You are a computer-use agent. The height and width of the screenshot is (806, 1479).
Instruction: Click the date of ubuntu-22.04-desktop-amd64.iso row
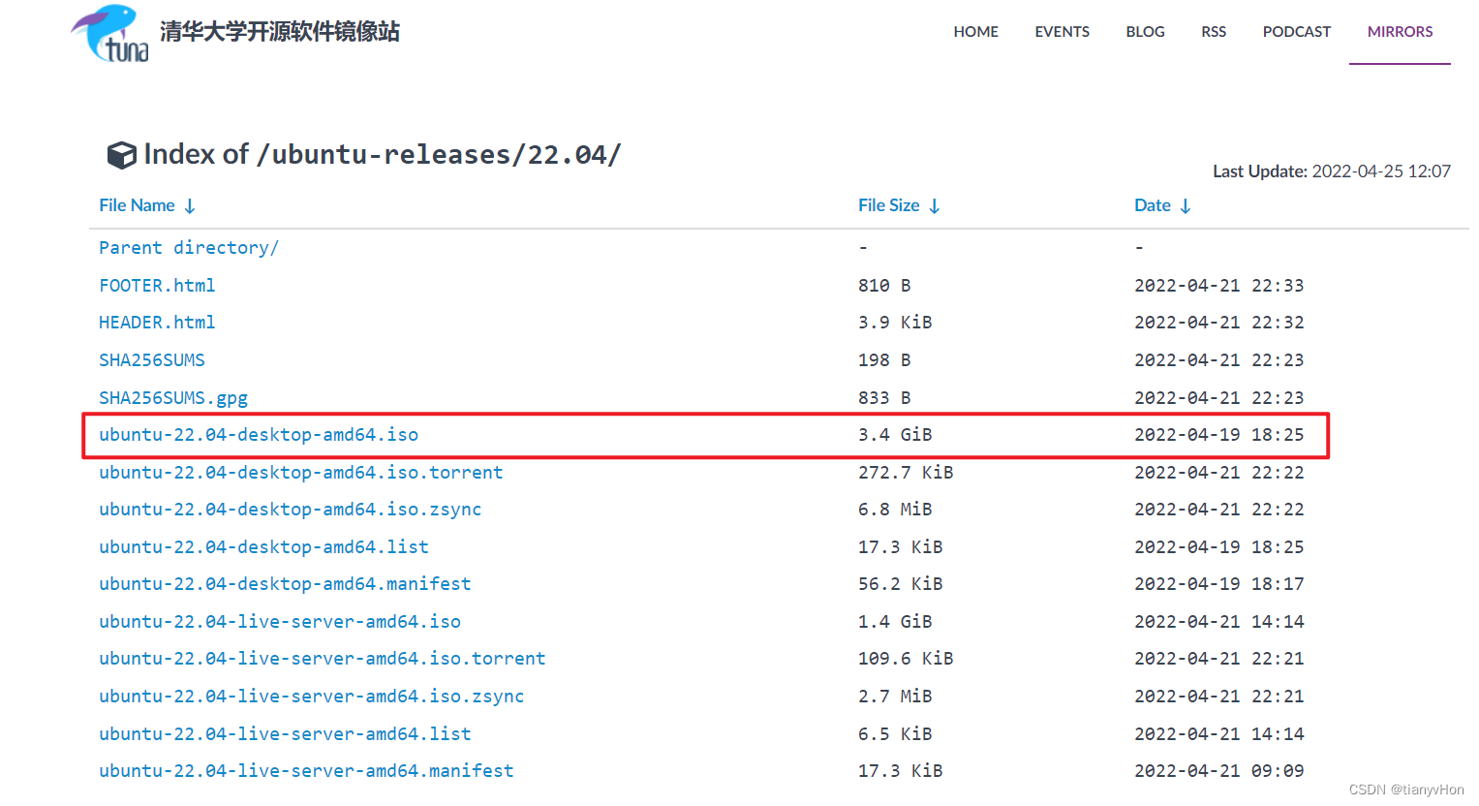click(1219, 435)
